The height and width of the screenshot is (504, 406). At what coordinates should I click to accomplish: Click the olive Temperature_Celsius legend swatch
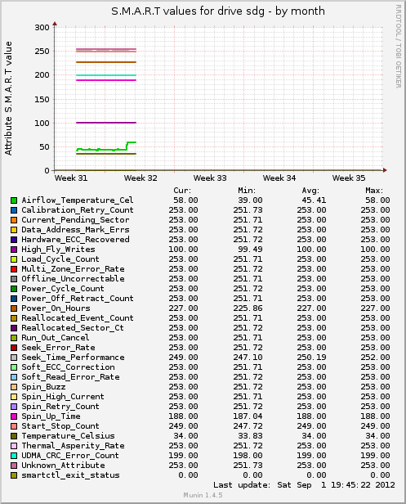pos(14,436)
